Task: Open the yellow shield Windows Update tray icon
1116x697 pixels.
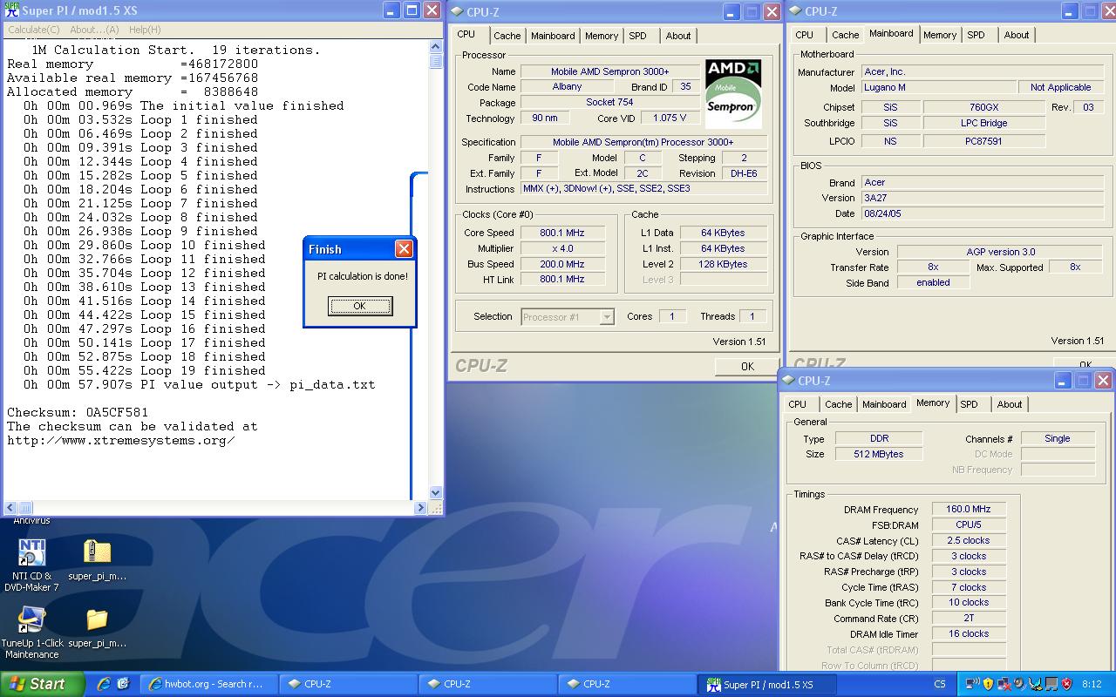Action: tap(988, 684)
